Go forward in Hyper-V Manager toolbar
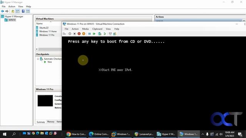246x138 pixels. (x=7, y=11)
